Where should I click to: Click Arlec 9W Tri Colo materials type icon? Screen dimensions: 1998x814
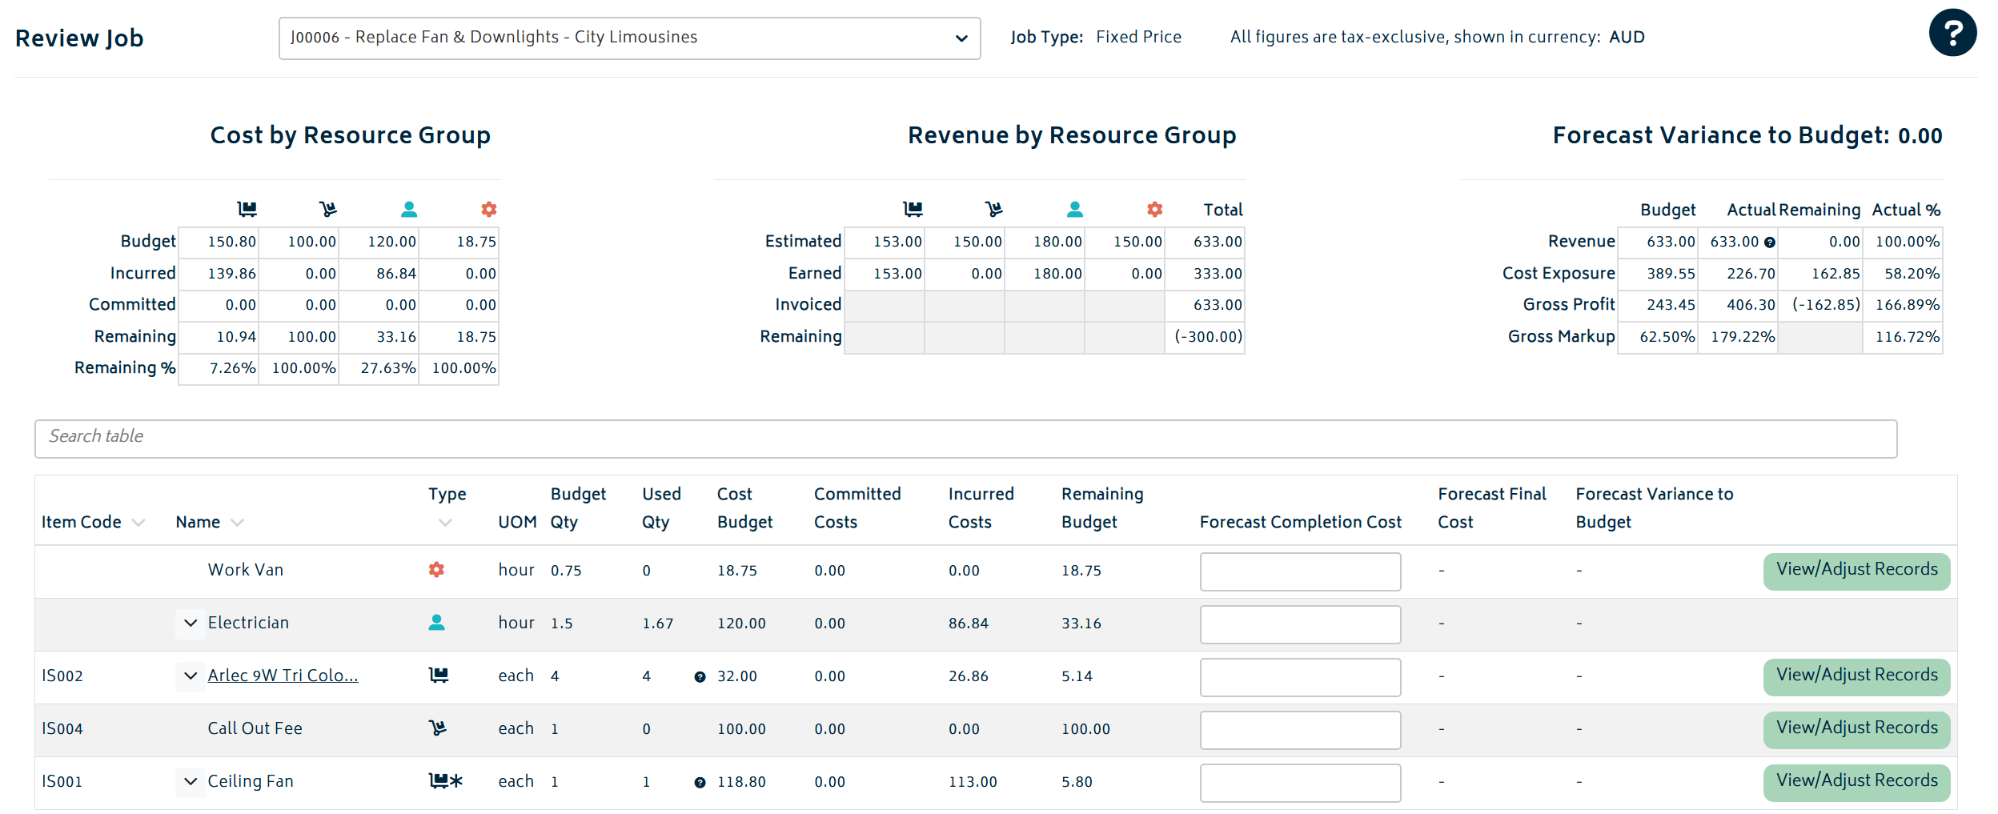pos(439,675)
